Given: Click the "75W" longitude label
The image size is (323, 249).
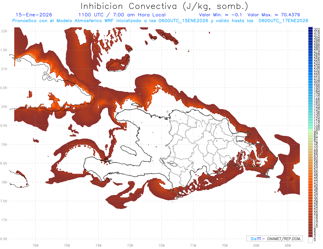Looking at the screenshot, I should (67, 245).
